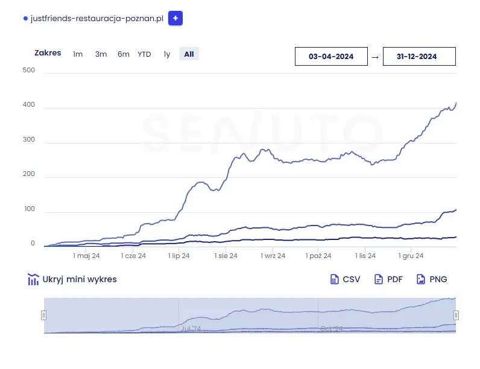This screenshot has width=480, height=369.
Task: Click the left mini chart range handle
Action: coord(44,315)
